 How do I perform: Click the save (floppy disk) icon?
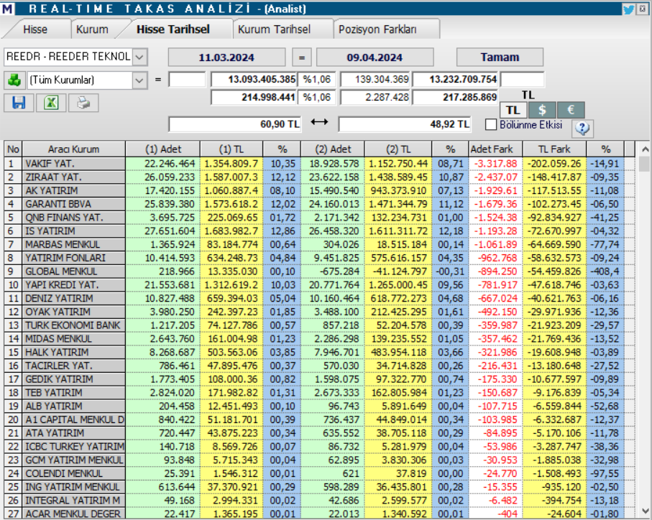click(x=19, y=103)
